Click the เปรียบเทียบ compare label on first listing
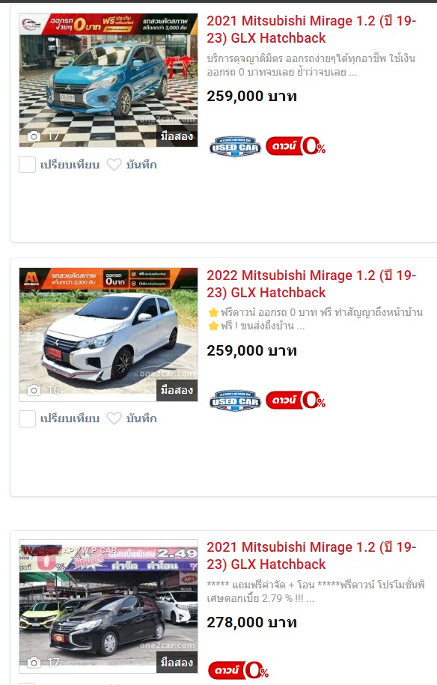 70,165
